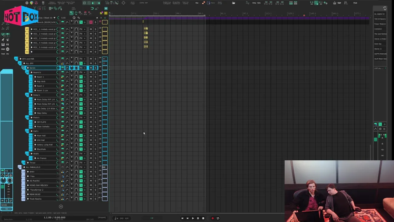Mute the MONO PAR MELODY track
Screen dimensions: 394x222
click(91, 185)
